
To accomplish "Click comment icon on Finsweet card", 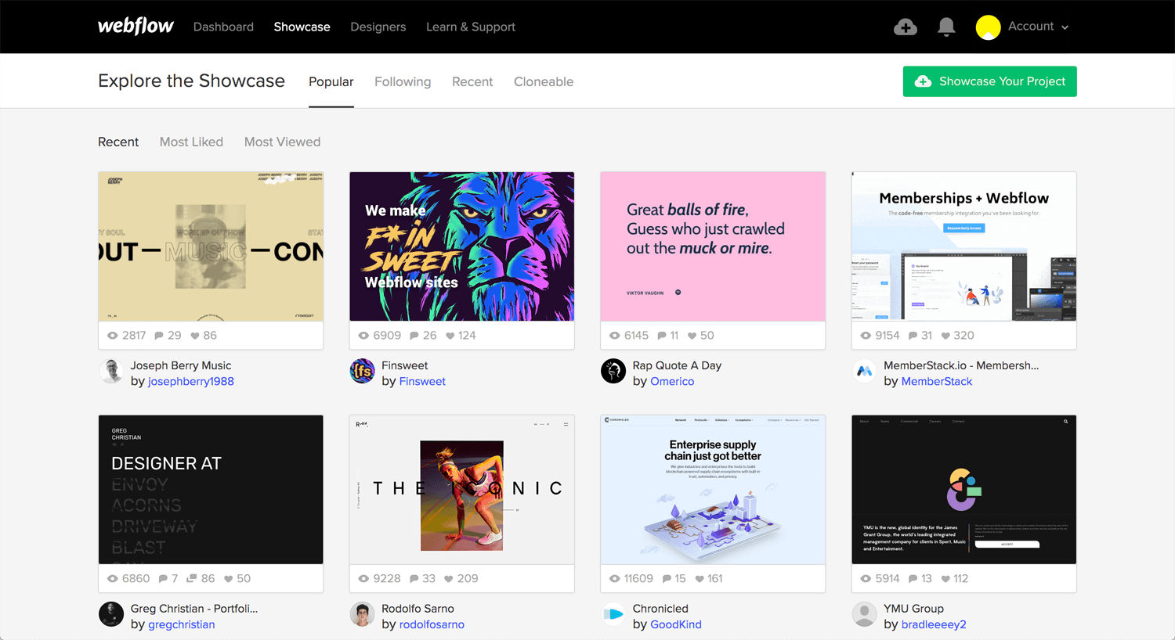I will pos(414,336).
